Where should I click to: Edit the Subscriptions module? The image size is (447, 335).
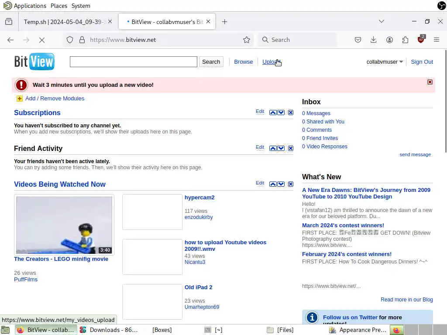click(x=260, y=111)
